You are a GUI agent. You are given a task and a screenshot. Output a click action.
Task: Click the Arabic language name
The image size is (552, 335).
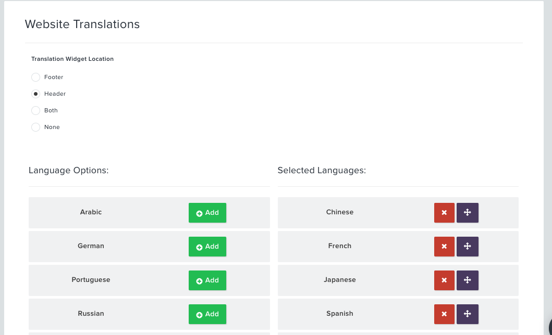[91, 212]
